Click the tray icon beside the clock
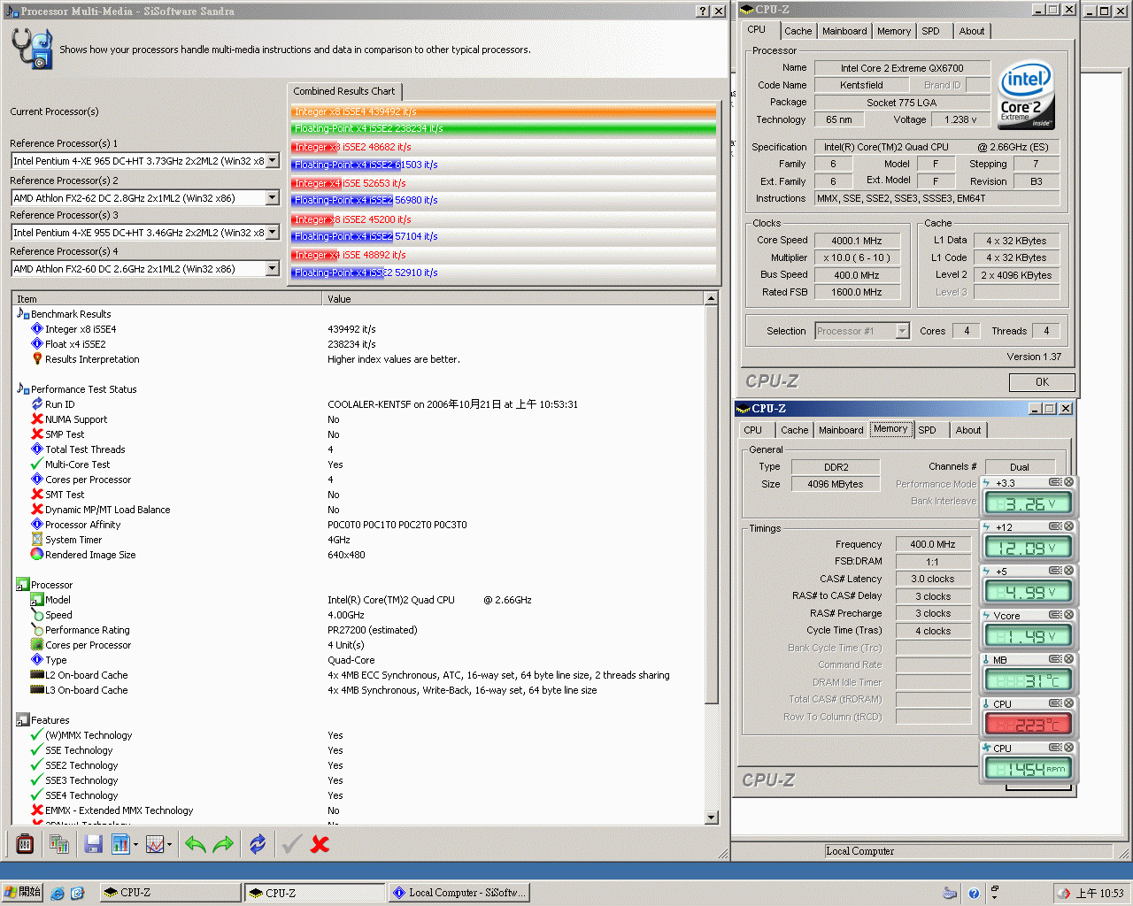 (1064, 893)
